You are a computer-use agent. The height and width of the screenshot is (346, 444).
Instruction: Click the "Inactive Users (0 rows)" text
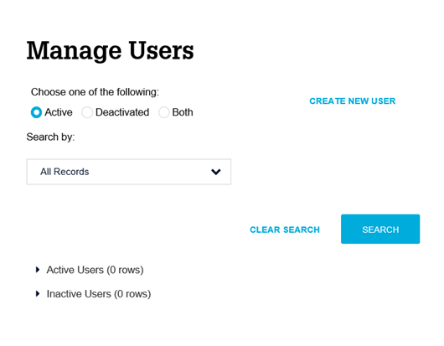99,294
